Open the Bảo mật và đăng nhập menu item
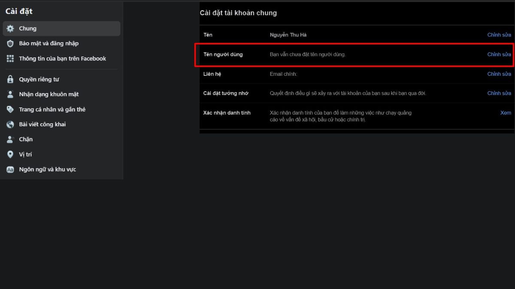 click(48, 44)
